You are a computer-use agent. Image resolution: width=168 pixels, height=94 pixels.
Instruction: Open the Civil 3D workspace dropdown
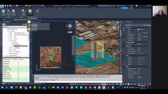(33, 6)
